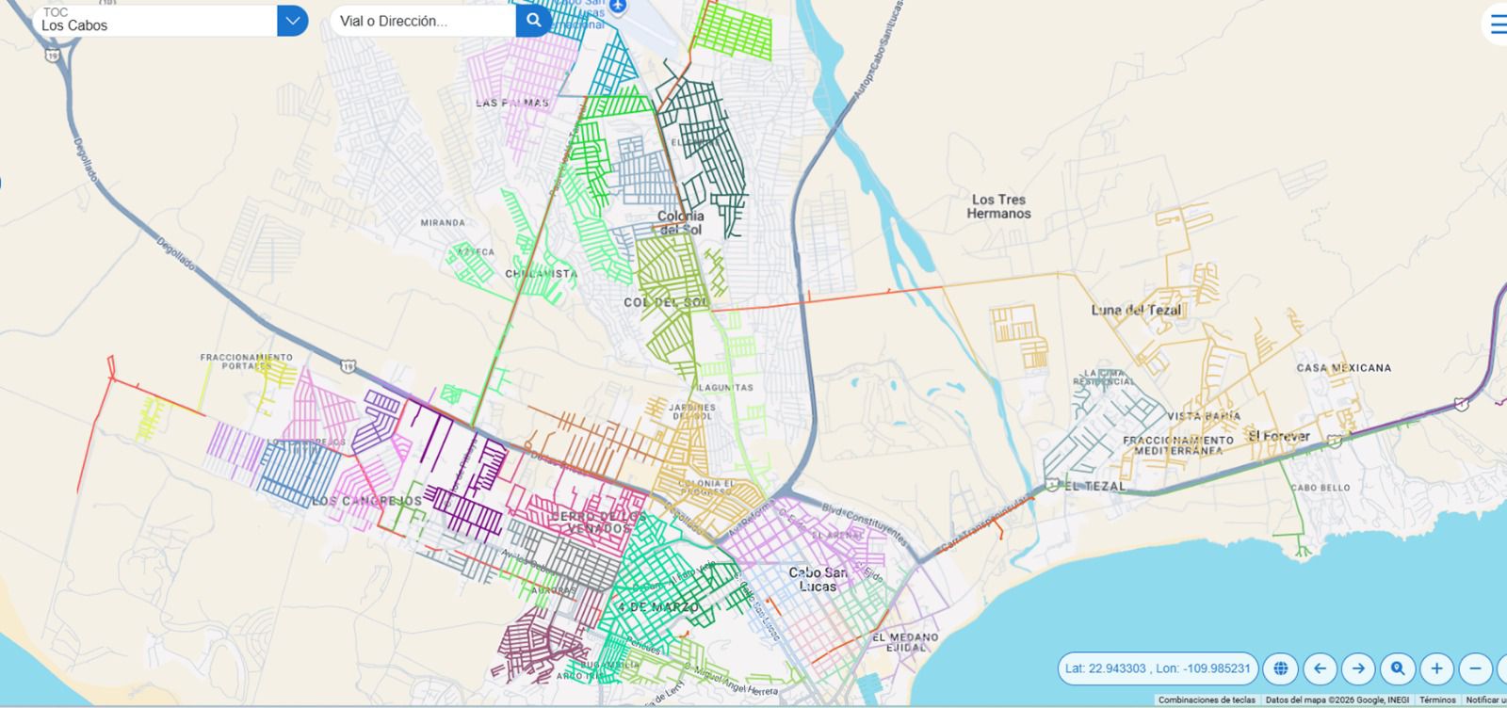Go to previous map view with left arrow
The height and width of the screenshot is (708, 1507).
click(x=1320, y=668)
